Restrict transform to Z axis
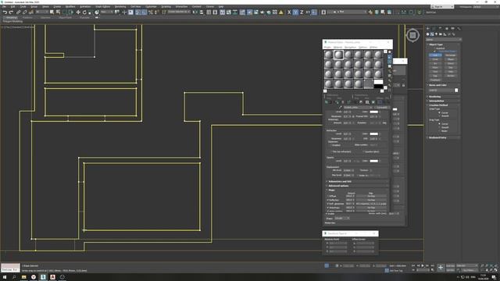This screenshot has height=281, width=500. click(x=302, y=12)
